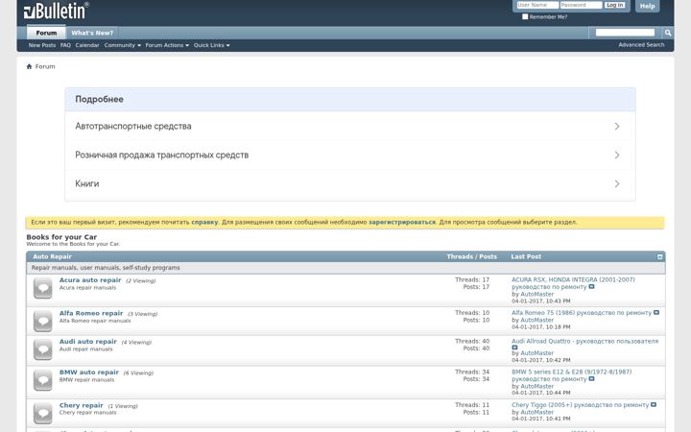Click the User Name input field
Image resolution: width=691 pixels, height=432 pixels.
point(537,5)
